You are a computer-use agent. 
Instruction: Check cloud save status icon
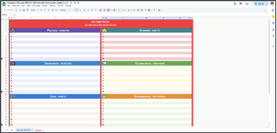pos(78,3)
